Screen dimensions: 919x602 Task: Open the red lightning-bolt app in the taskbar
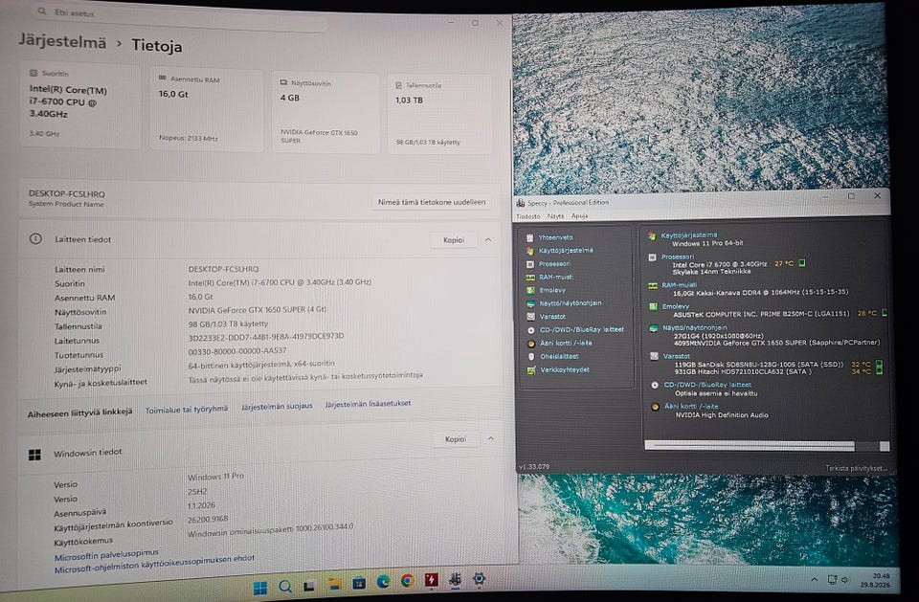432,580
